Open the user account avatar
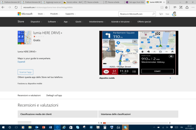Screen dimensions: 196x130 click(x=174, y=14)
